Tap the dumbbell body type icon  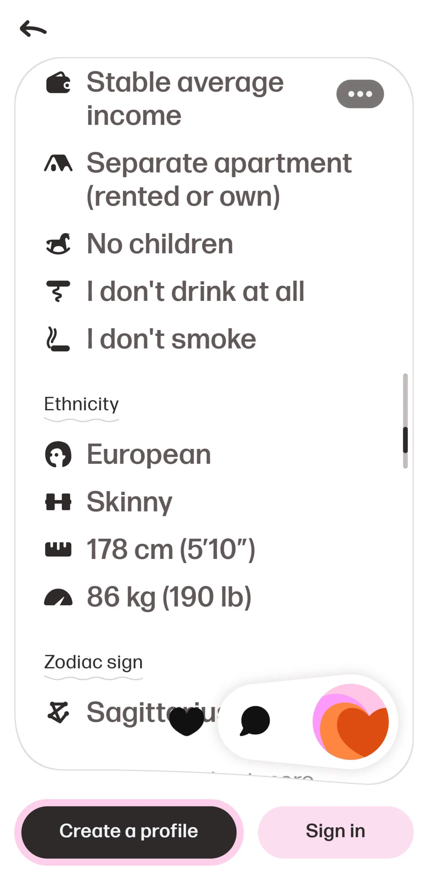click(58, 502)
